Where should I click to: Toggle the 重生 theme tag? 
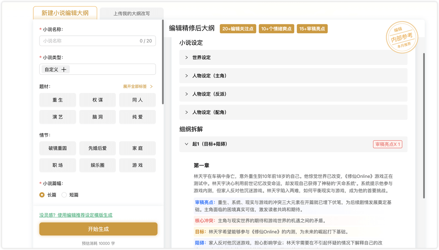[x=58, y=100]
